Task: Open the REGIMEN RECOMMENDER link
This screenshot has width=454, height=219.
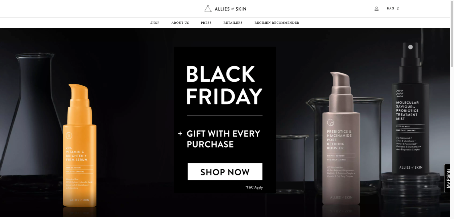Action: (x=277, y=23)
